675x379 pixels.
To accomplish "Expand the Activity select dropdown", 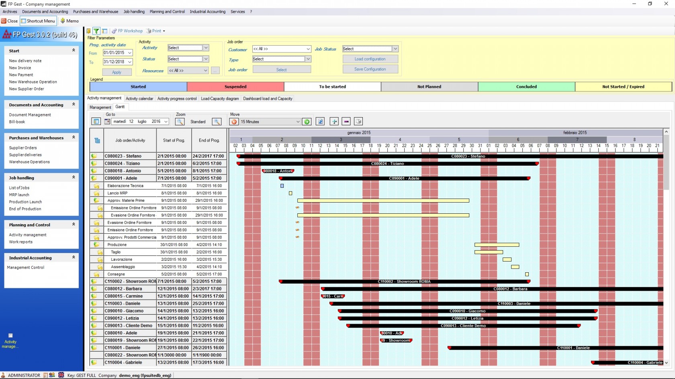I will tap(206, 48).
